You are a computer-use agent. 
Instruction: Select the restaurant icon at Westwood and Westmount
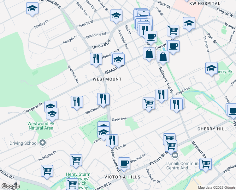[103, 99]
